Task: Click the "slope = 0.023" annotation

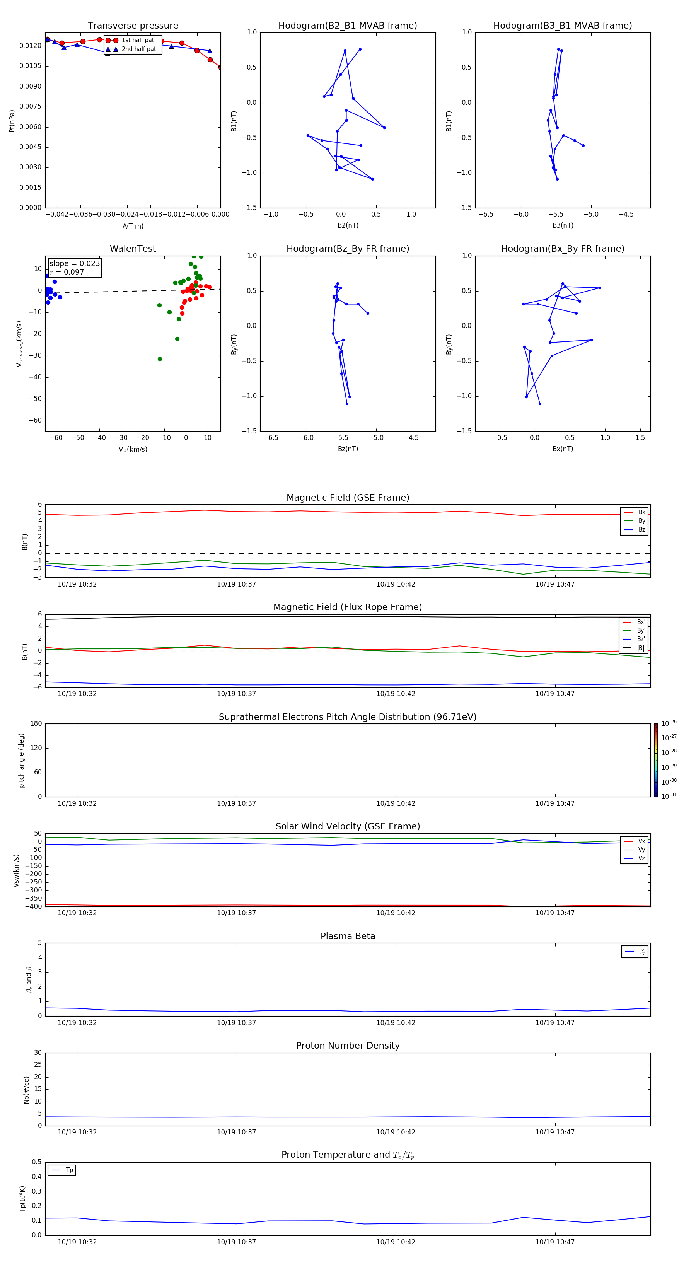Action: coord(74,264)
